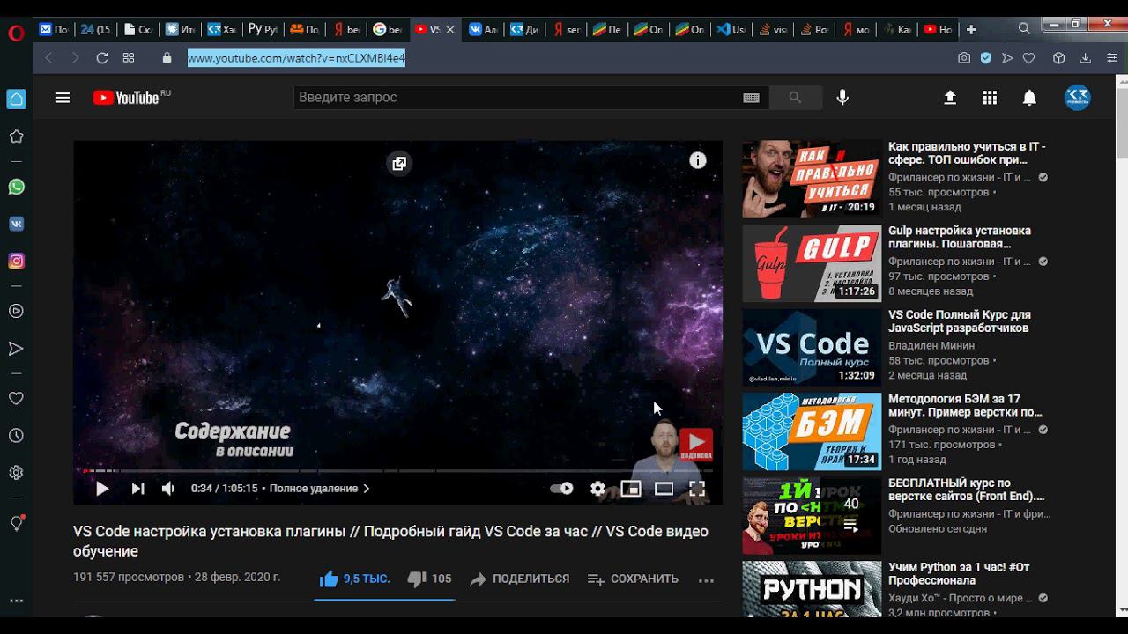Open the player settings gear
1128x634 pixels.
(x=597, y=489)
